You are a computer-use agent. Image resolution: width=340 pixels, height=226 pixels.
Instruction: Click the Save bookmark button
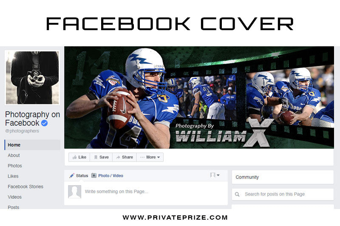click(x=101, y=157)
